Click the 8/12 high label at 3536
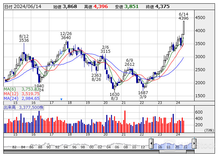219x157 pixels. (24, 38)
